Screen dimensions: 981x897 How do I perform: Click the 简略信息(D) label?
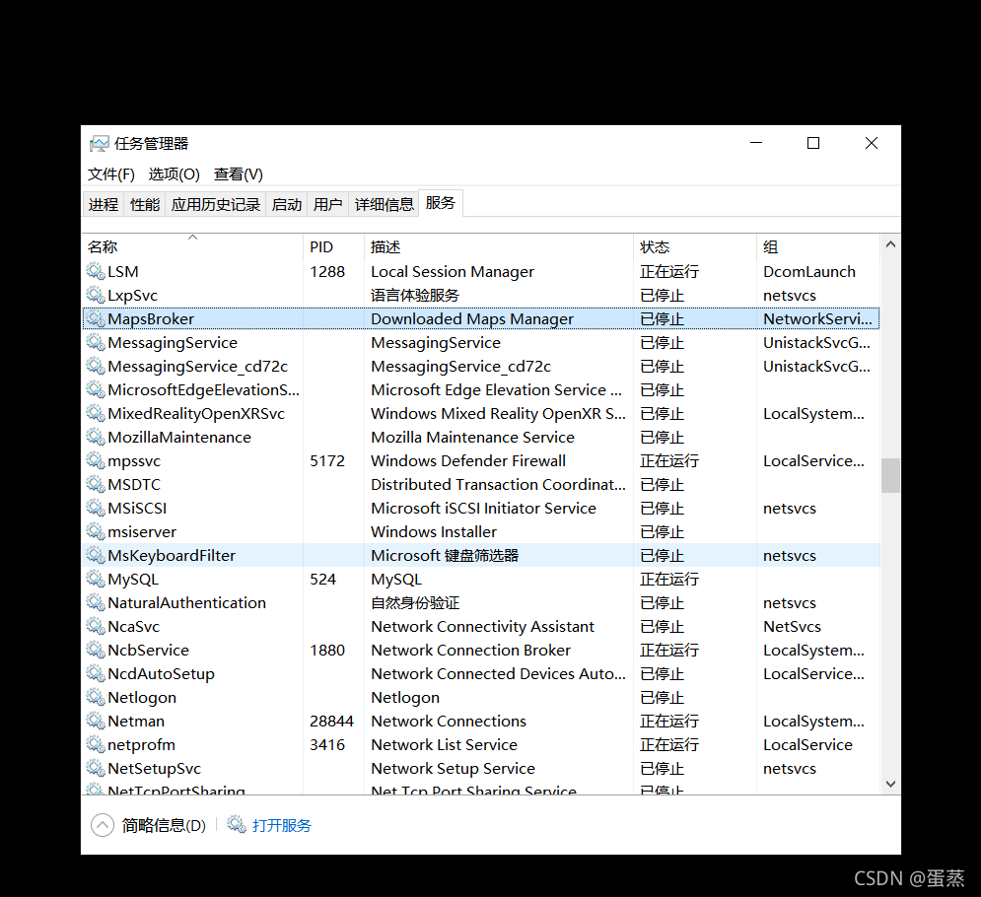(164, 826)
